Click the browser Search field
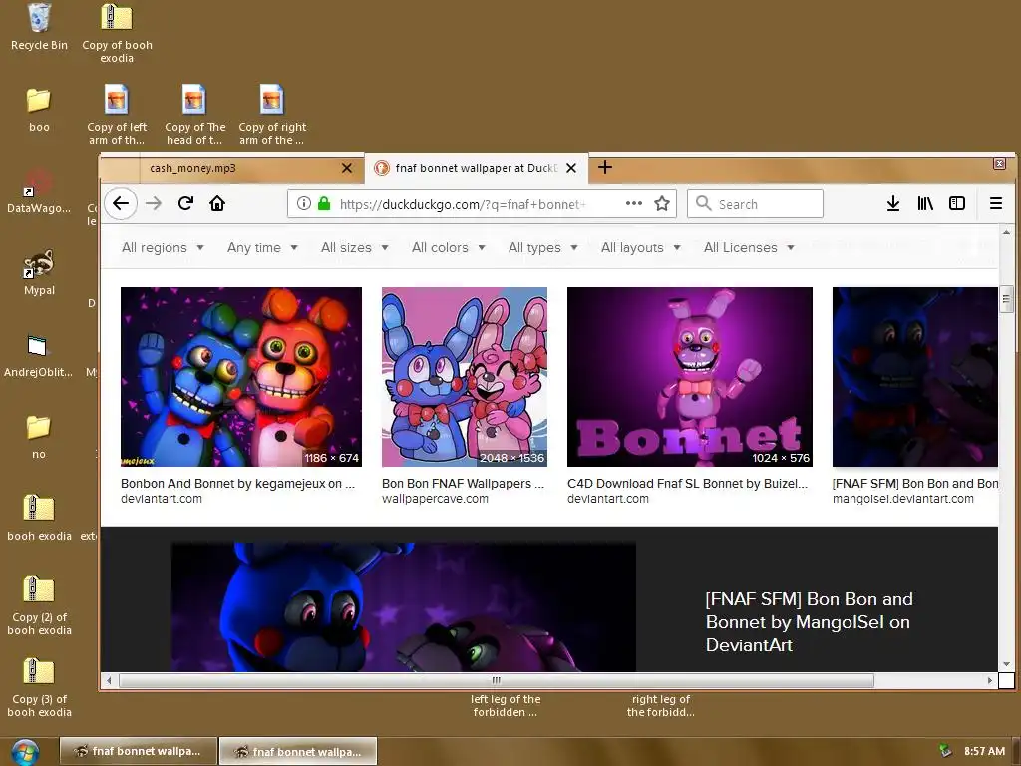 (756, 203)
